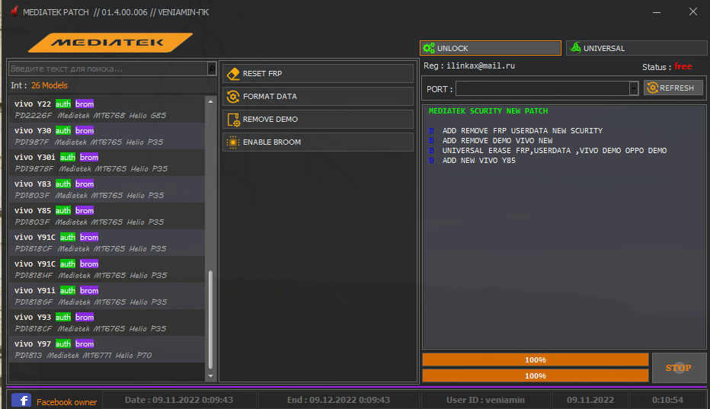This screenshot has height=409, width=710.
Task: Click the green Unlock gears icon
Action: click(x=429, y=48)
